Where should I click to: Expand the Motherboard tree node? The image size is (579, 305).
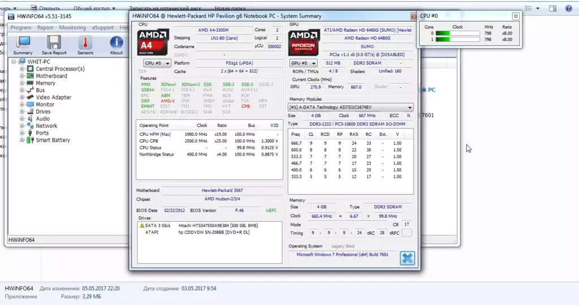[x=22, y=76]
